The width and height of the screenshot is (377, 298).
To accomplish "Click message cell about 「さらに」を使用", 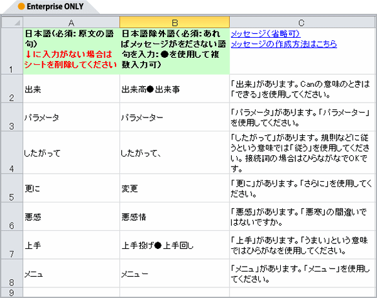I will 302,188.
